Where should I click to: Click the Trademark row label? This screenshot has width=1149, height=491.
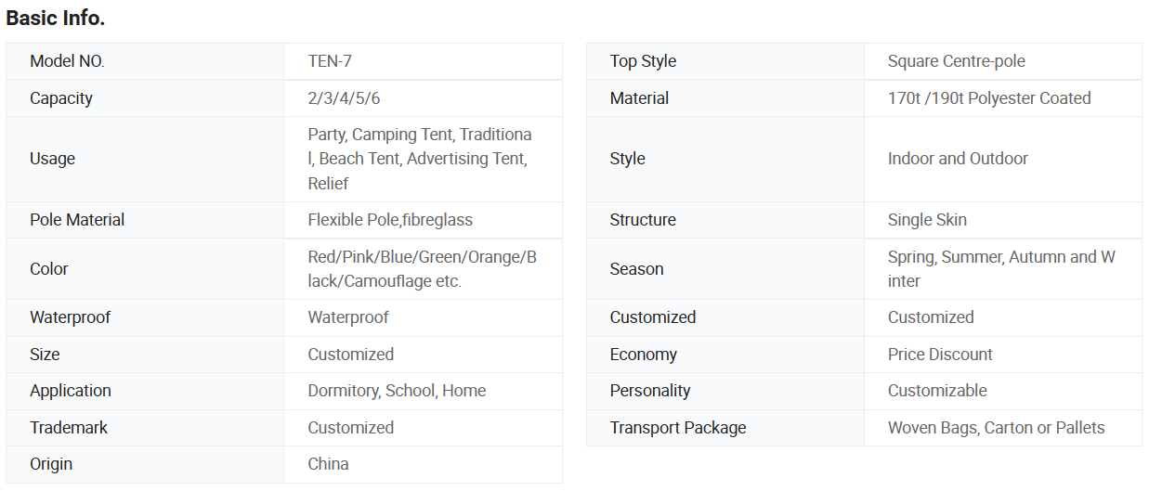coord(69,428)
